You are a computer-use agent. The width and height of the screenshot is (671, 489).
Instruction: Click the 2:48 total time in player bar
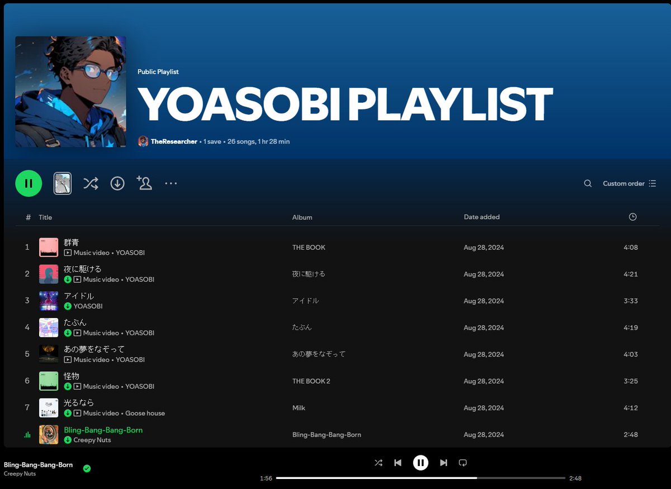click(575, 478)
